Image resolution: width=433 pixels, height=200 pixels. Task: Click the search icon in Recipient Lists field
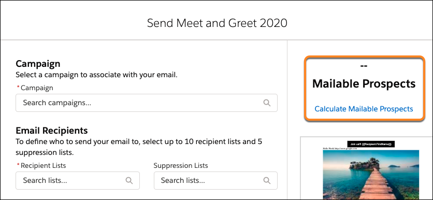point(129,180)
